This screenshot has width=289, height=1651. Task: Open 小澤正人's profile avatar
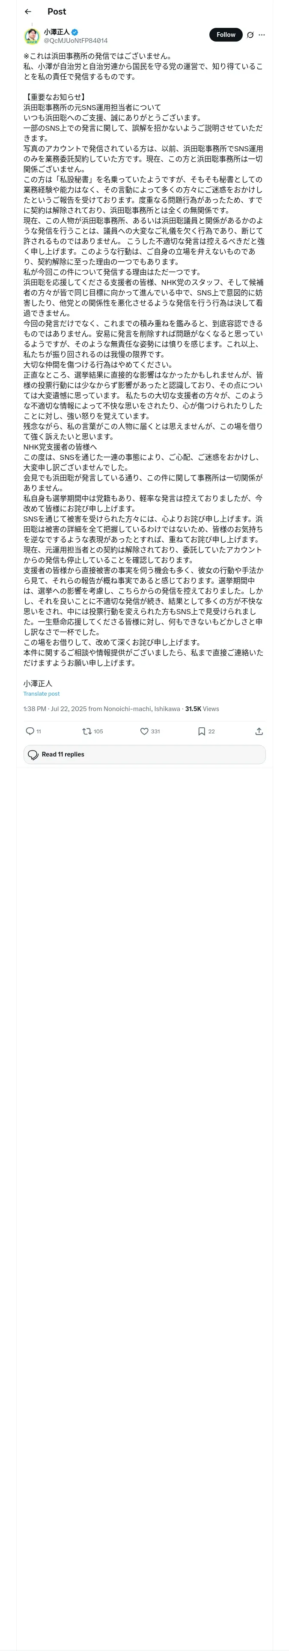pos(31,36)
